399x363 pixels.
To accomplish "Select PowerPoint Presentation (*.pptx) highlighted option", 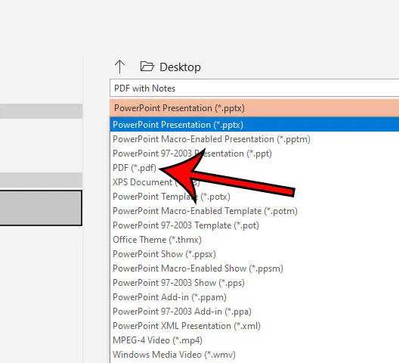I will (254, 125).
